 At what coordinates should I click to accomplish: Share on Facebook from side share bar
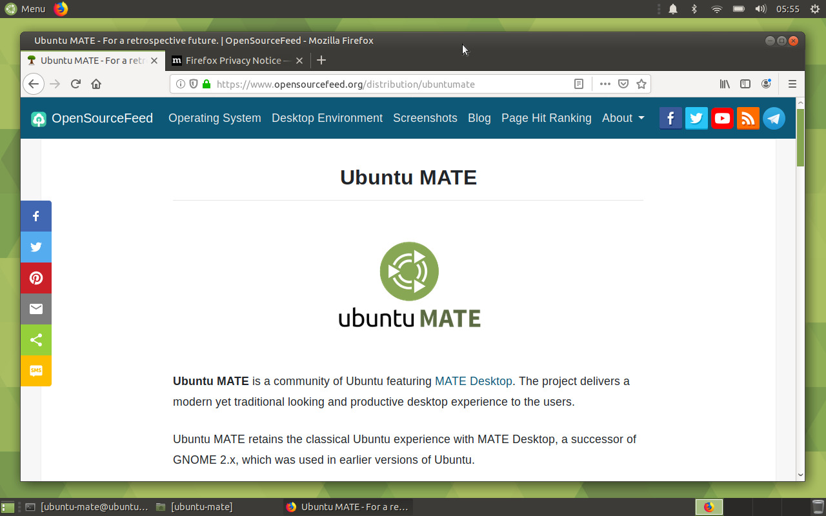[36, 216]
